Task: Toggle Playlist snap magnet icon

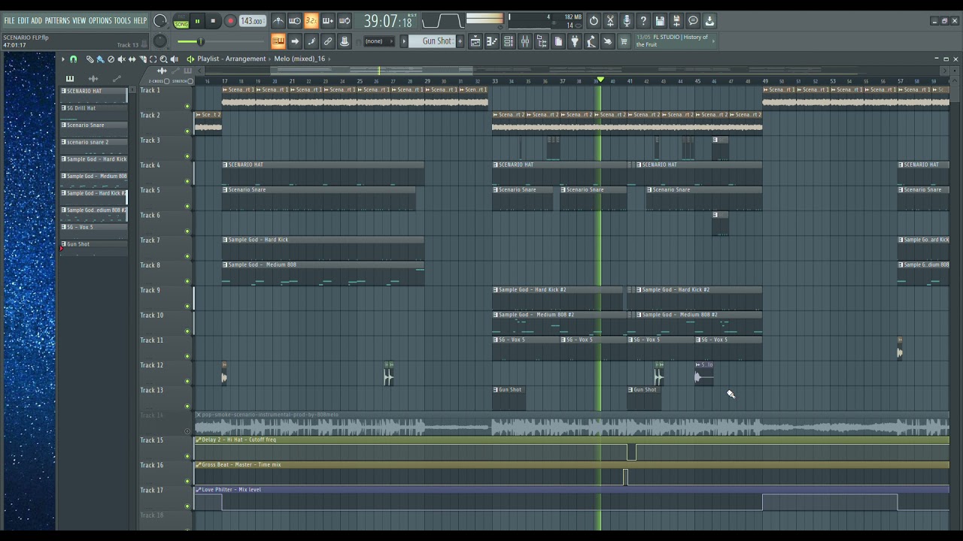Action: tap(73, 59)
